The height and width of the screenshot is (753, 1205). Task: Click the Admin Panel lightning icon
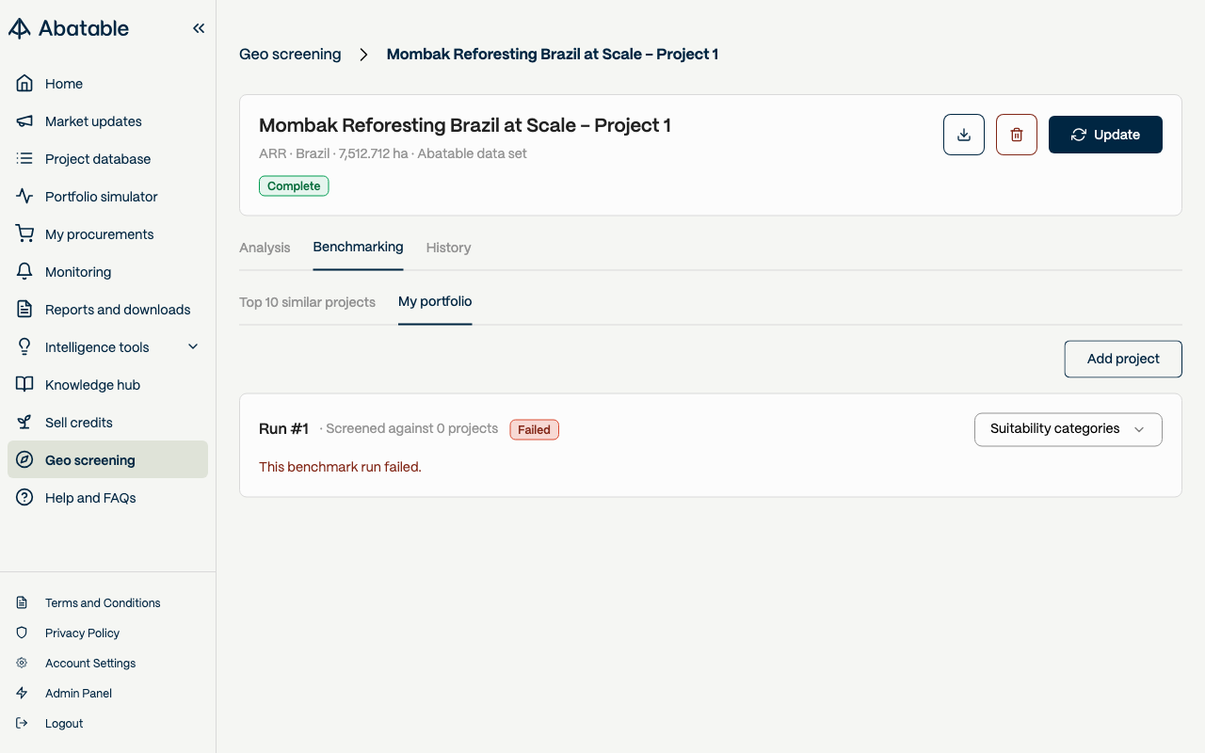click(x=22, y=694)
